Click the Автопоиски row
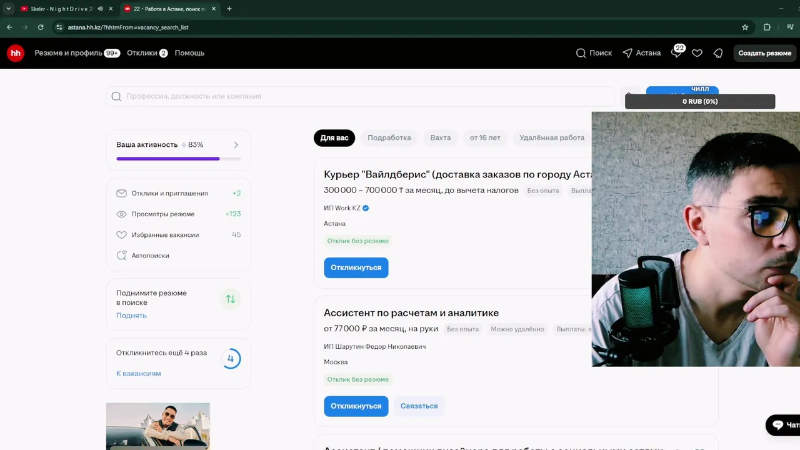Image resolution: width=800 pixels, height=450 pixels. (x=179, y=256)
